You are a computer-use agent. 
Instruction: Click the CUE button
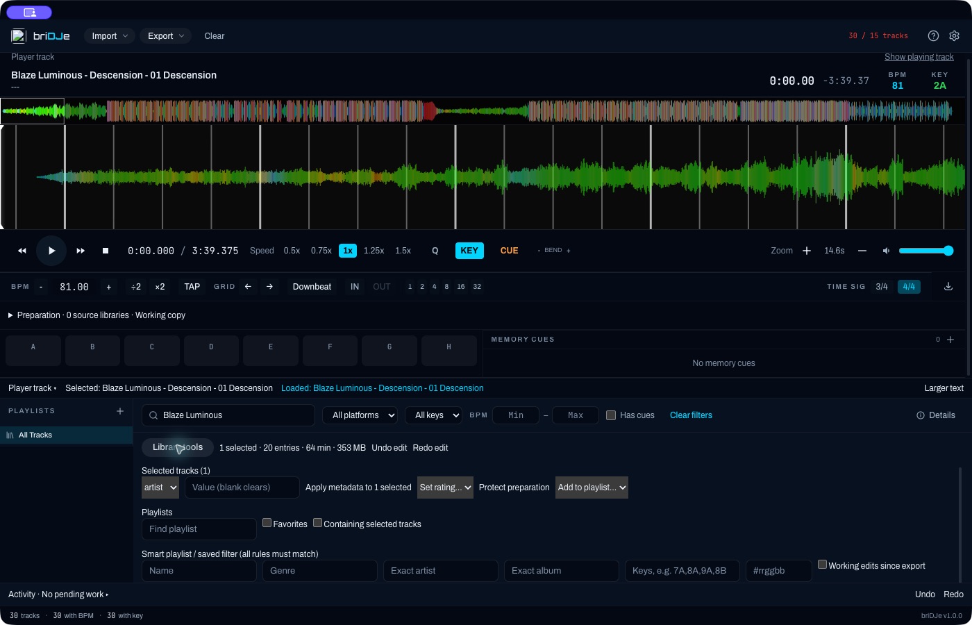pyautogui.click(x=510, y=251)
